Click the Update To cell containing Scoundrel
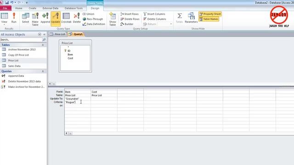The width and height of the screenshot is (294, 165). (x=78, y=99)
